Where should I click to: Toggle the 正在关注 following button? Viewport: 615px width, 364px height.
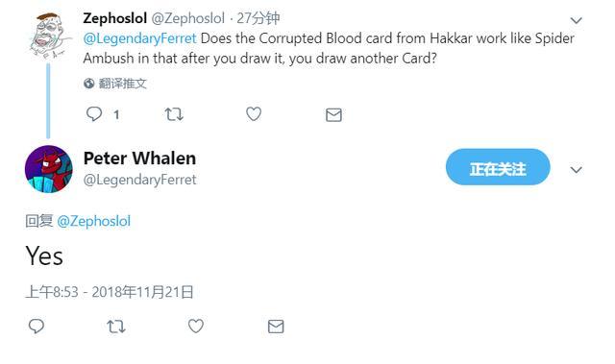498,167
